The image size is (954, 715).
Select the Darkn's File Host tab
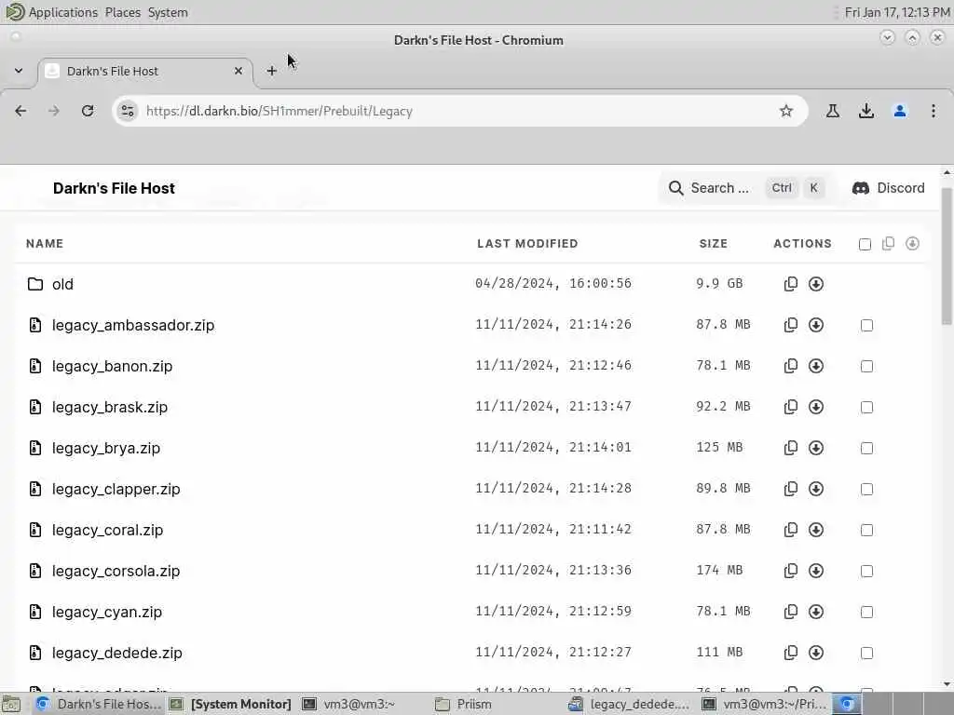144,71
